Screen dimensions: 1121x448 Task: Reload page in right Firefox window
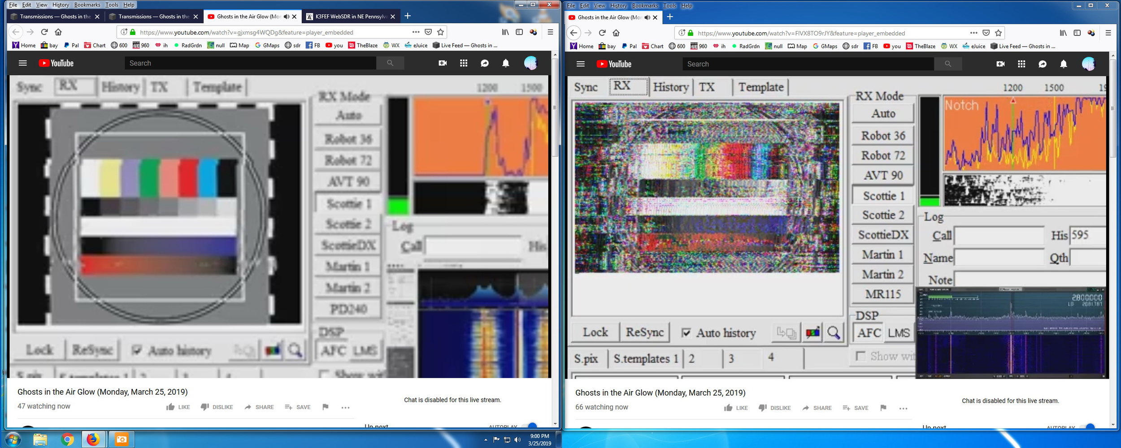point(602,33)
